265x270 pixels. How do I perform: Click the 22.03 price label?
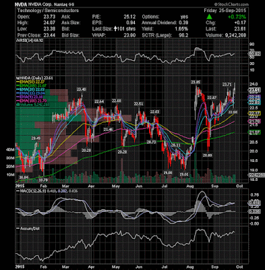(x=155, y=111)
